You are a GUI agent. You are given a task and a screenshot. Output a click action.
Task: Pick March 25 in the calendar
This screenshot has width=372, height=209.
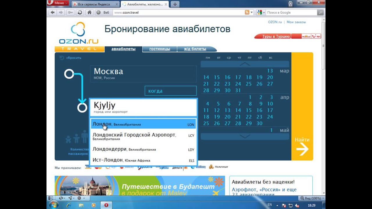coord(249,84)
